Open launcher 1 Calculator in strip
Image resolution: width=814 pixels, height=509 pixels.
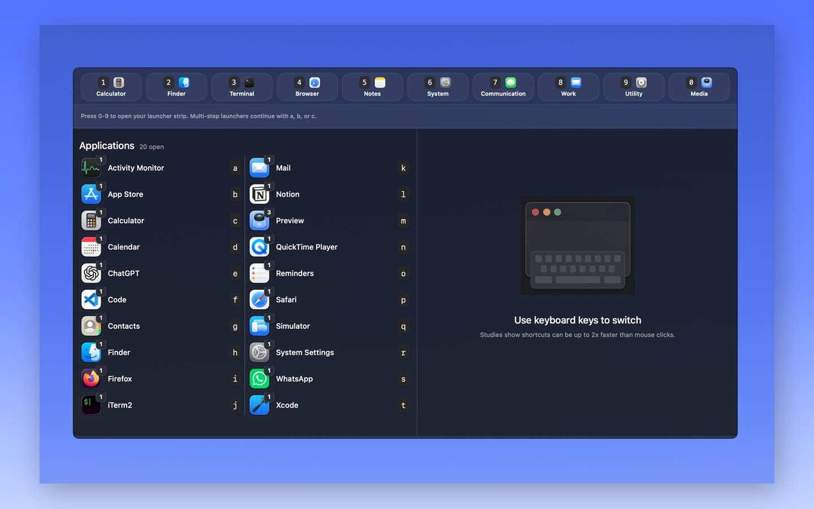[x=111, y=87]
